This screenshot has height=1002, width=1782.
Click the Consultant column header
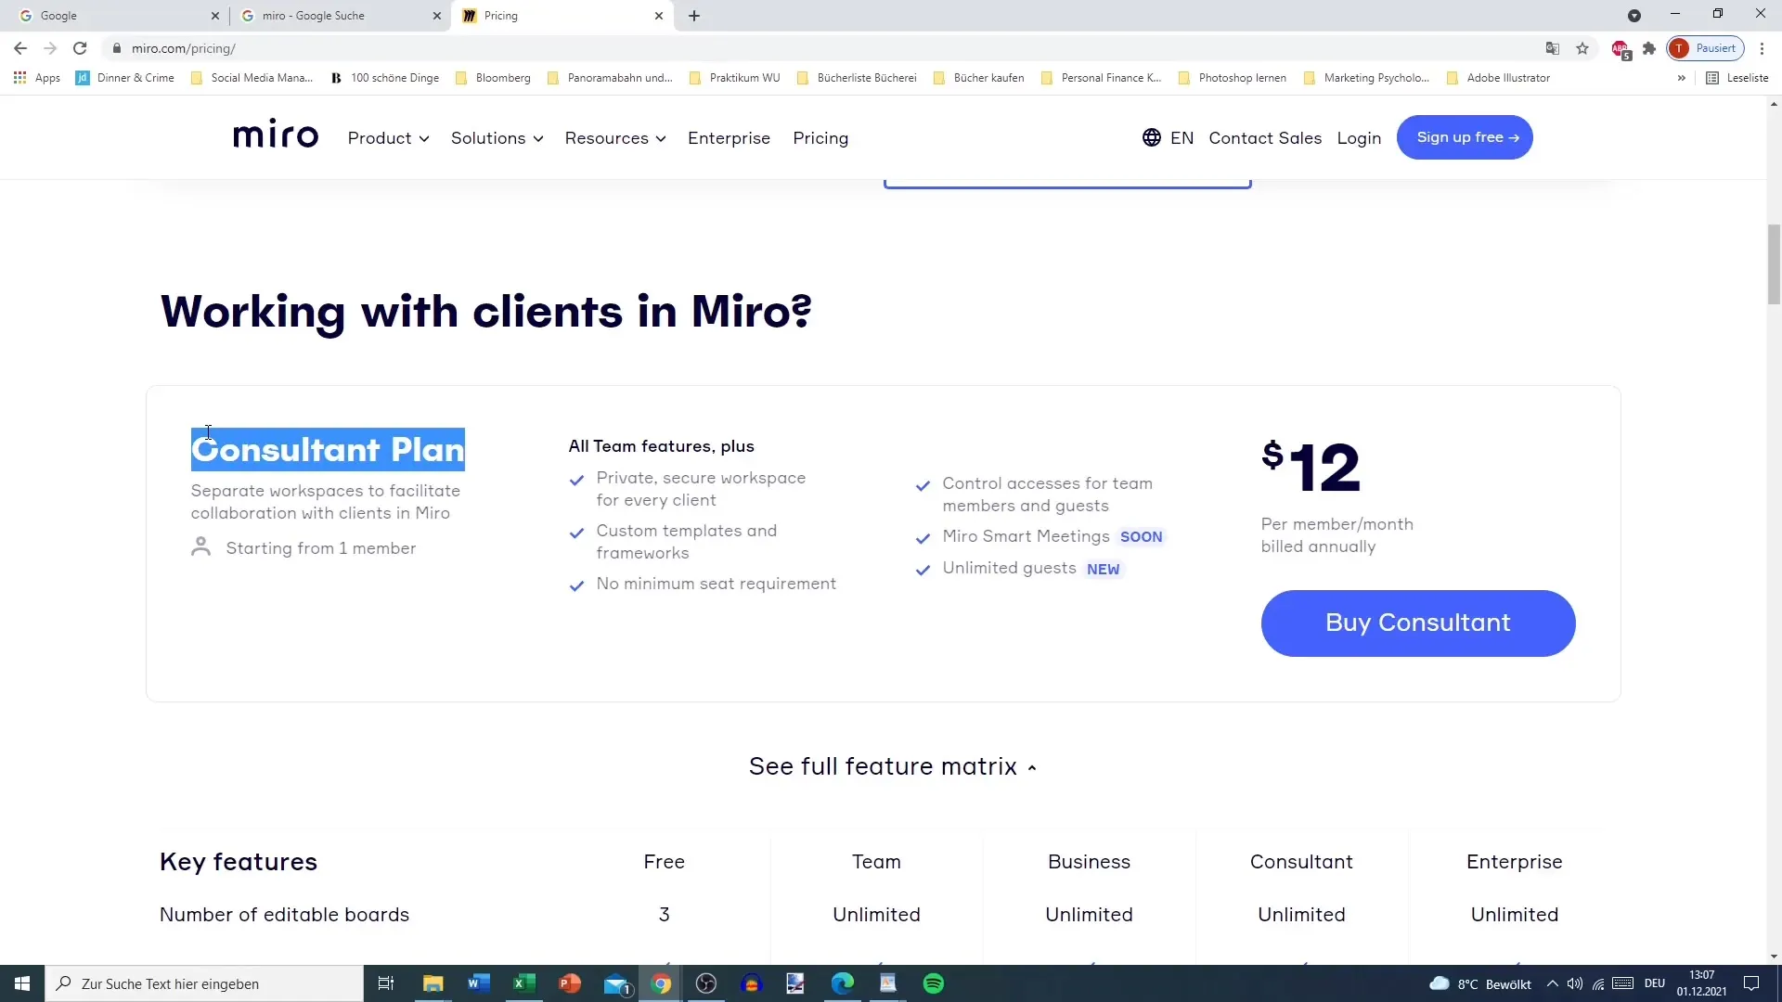click(x=1301, y=862)
